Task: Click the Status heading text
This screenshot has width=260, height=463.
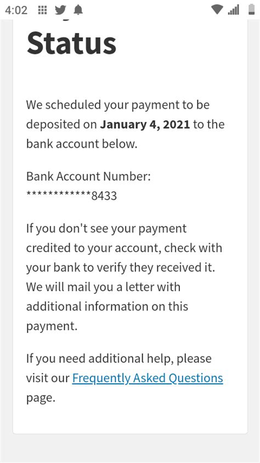Action: point(71,43)
